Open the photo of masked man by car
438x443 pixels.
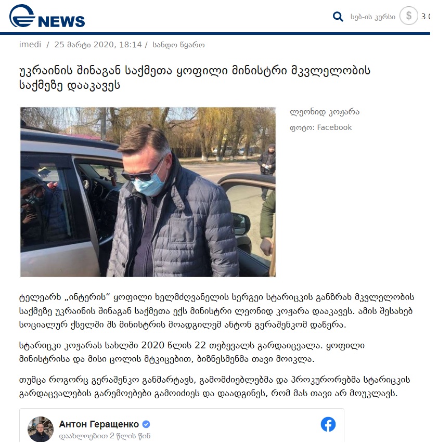coord(148,192)
